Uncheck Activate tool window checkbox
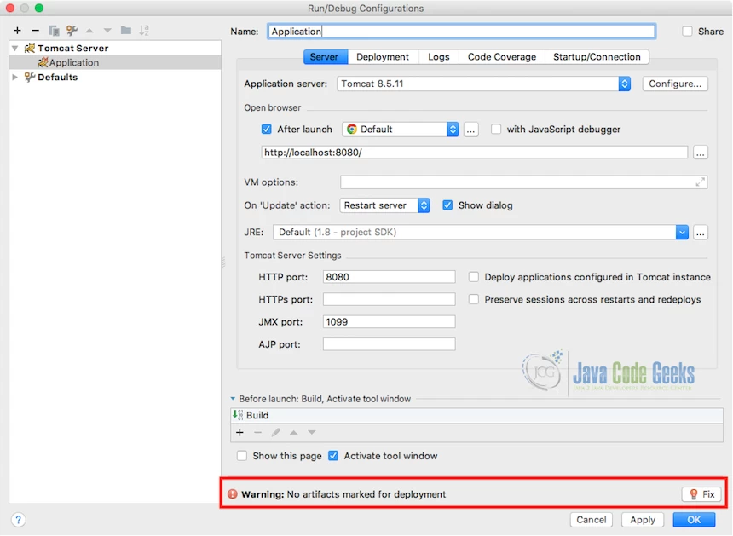This screenshot has height=536, width=733. (x=333, y=456)
